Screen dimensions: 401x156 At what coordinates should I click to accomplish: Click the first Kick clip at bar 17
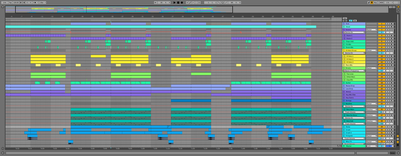[x=88, y=24]
